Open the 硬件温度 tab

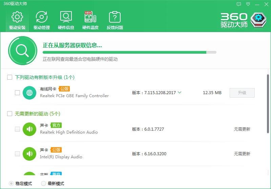(90, 20)
